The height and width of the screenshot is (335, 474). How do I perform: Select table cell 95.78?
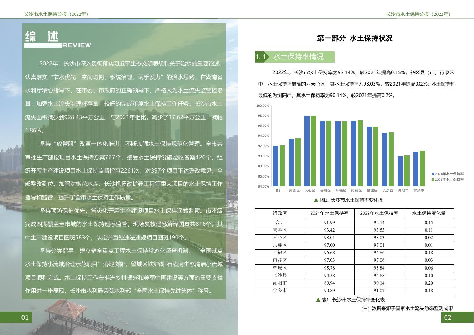click(x=330, y=268)
